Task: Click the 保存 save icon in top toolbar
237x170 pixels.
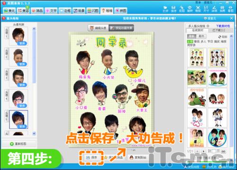Action: pyautogui.click(x=173, y=8)
